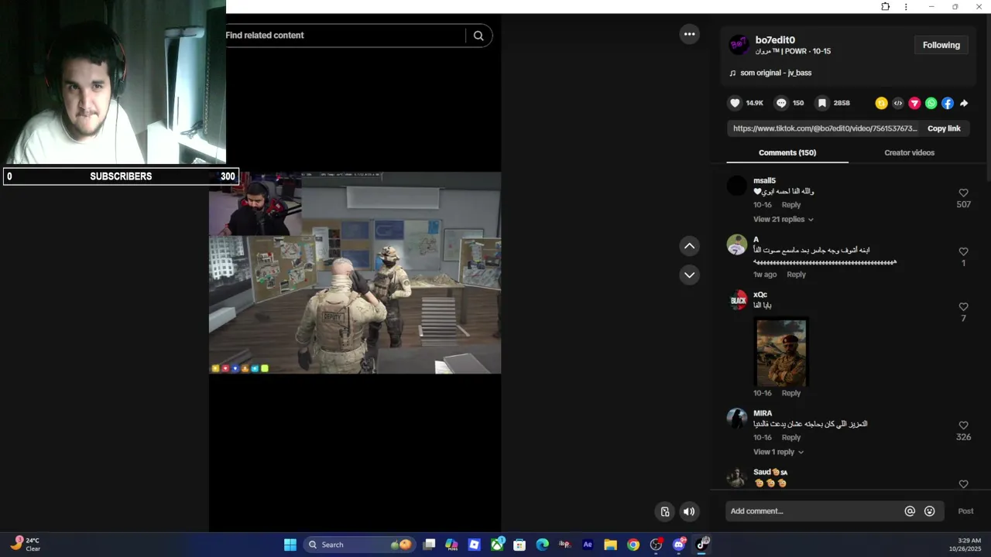991x557 pixels.
Task: Open Xbox app from taskbar
Action: coord(497,545)
